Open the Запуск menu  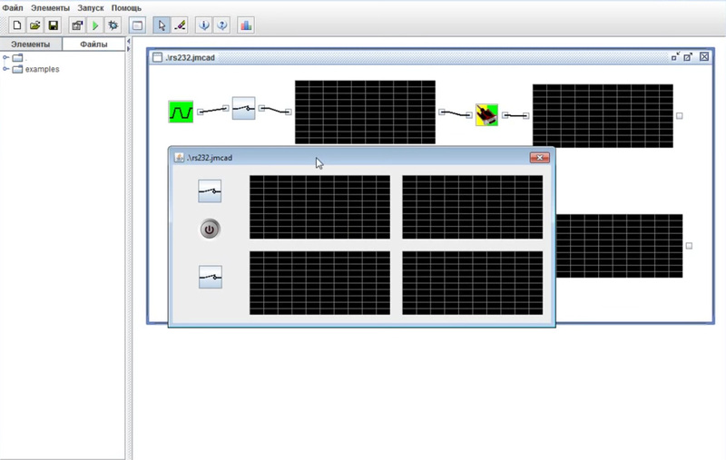(90, 8)
